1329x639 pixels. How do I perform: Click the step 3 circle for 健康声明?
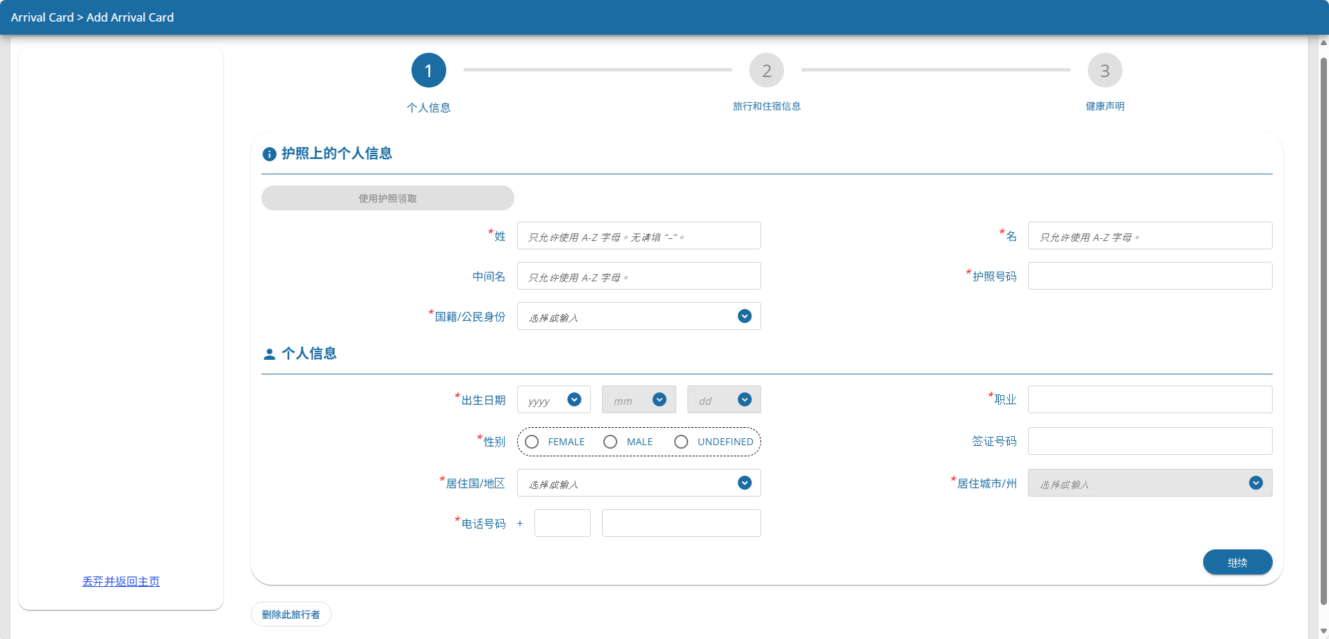tap(1104, 71)
